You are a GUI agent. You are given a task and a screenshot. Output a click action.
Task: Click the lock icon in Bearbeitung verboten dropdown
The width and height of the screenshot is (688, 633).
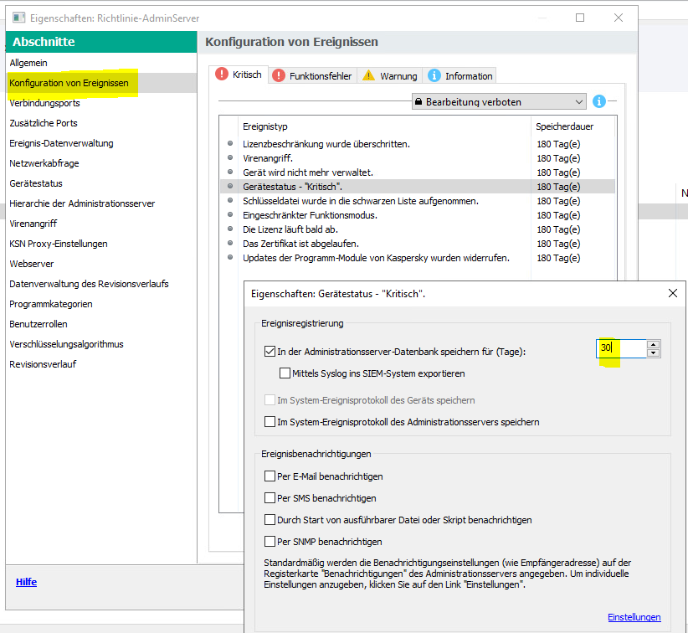tap(418, 102)
